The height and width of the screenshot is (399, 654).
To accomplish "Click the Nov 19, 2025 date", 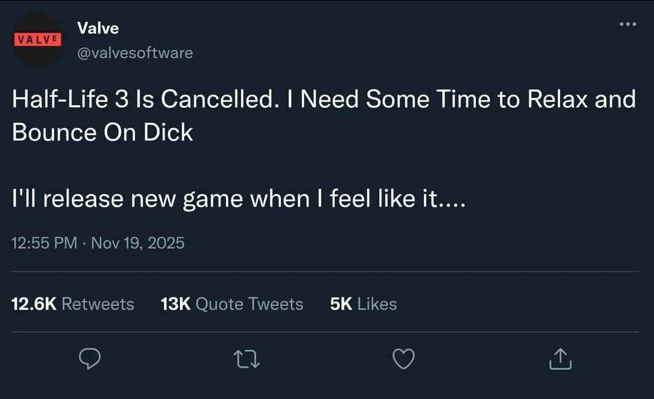I will click(137, 243).
